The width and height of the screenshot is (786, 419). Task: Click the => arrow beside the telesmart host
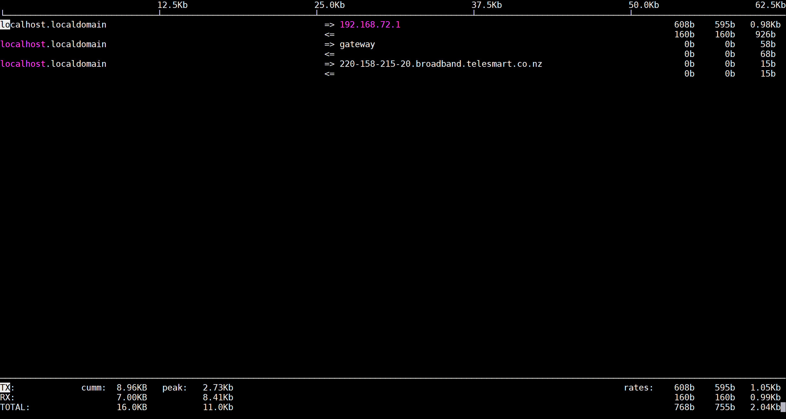pos(329,64)
